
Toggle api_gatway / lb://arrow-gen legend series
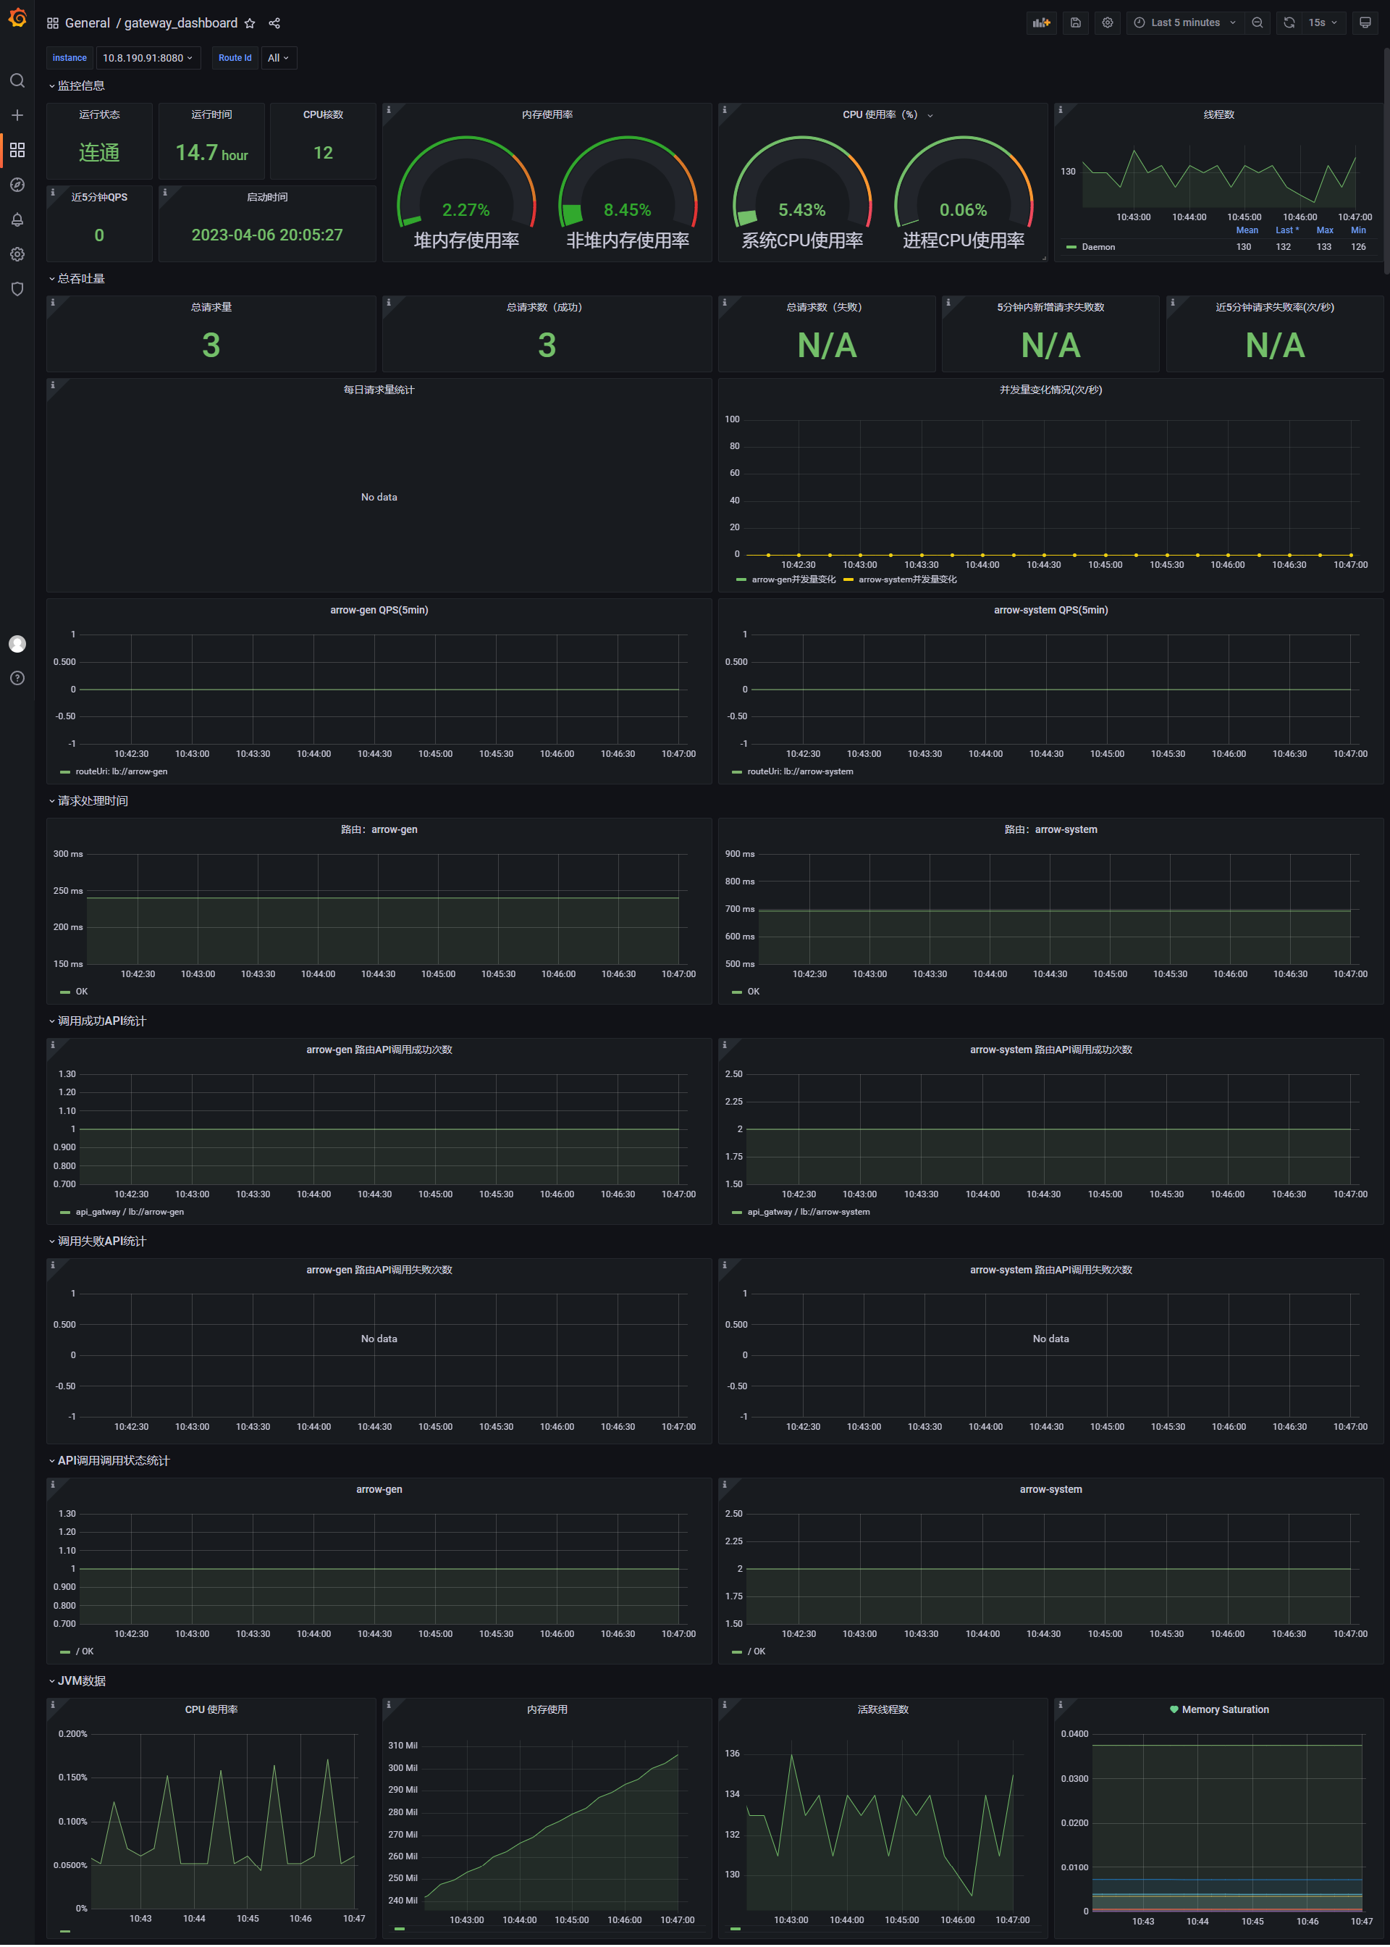[x=130, y=1213]
